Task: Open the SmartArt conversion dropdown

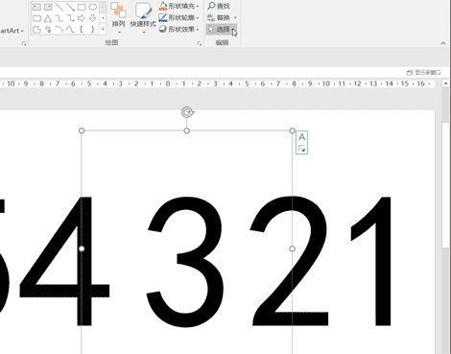Action: pyautogui.click(x=12, y=31)
